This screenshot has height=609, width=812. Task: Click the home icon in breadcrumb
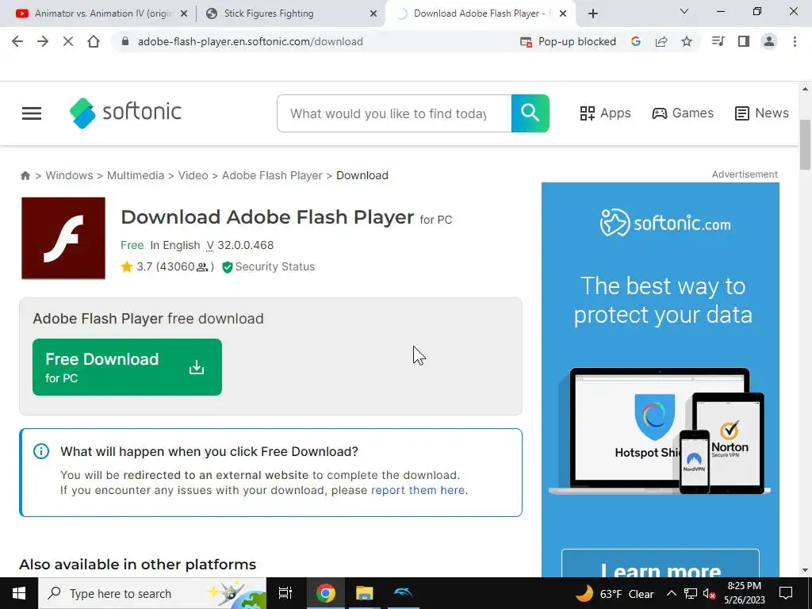[25, 175]
